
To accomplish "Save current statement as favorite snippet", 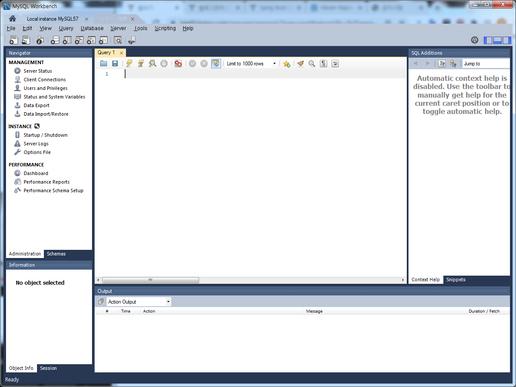I will tap(286, 64).
